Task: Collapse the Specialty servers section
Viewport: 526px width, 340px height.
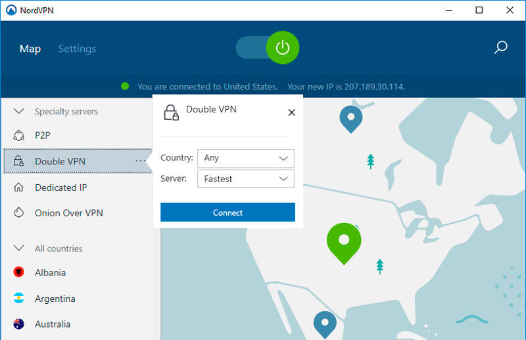Action: pos(19,111)
